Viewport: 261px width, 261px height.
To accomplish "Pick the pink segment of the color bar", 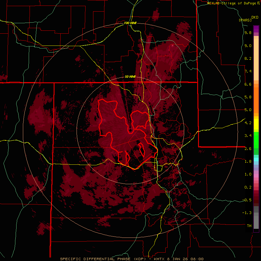I will point(256,176).
